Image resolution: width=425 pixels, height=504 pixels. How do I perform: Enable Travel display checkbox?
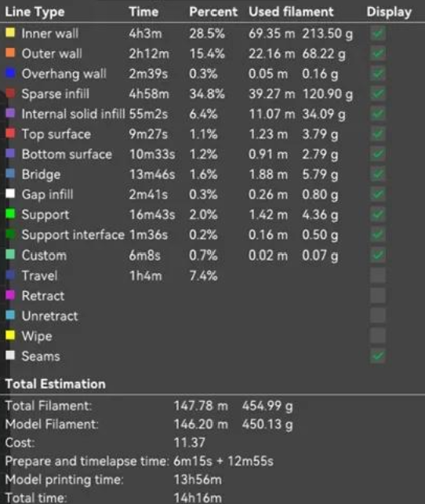[x=377, y=275]
